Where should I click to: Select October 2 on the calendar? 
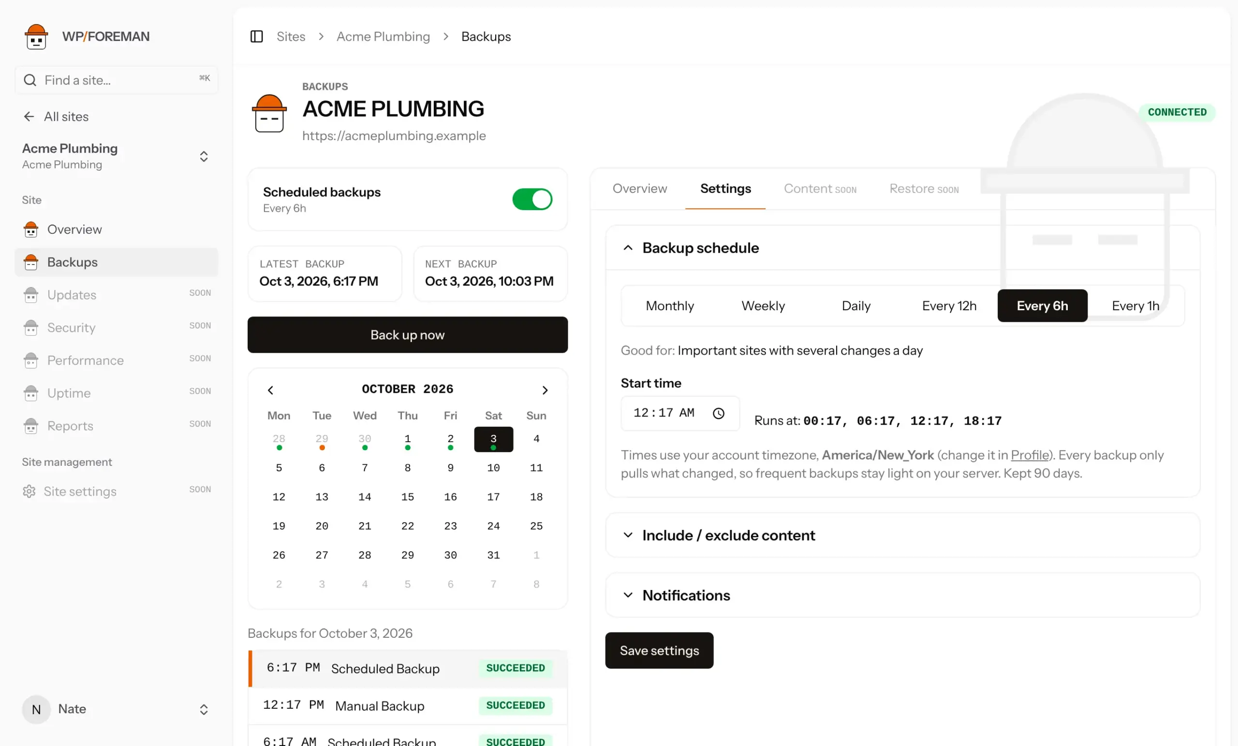(x=450, y=439)
